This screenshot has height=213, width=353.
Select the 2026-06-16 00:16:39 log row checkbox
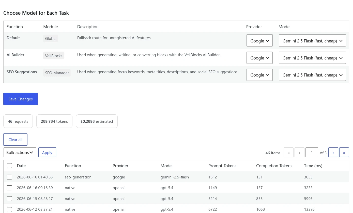[x=9, y=188]
